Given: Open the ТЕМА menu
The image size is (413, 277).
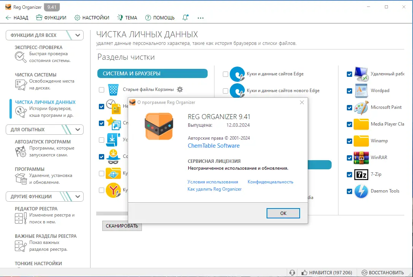Looking at the screenshot, I should (x=127, y=18).
